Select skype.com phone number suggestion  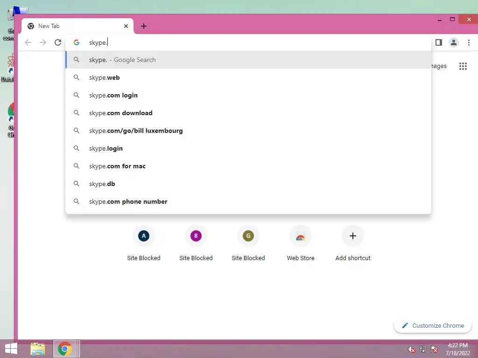pyautogui.click(x=248, y=201)
